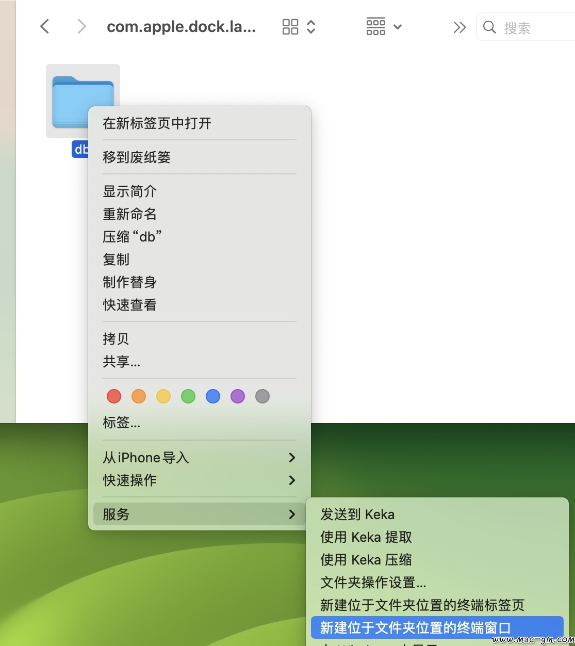Select 快速查看 menu entry
Screen dimensions: 575x646
click(x=200, y=305)
